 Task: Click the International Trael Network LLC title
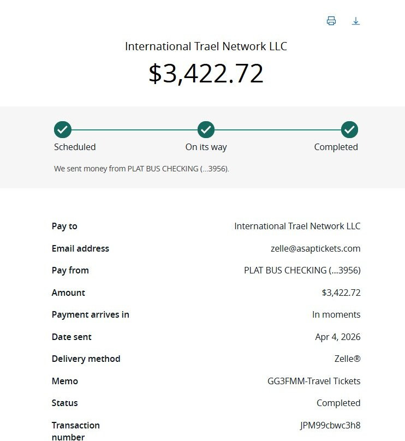pos(206,46)
